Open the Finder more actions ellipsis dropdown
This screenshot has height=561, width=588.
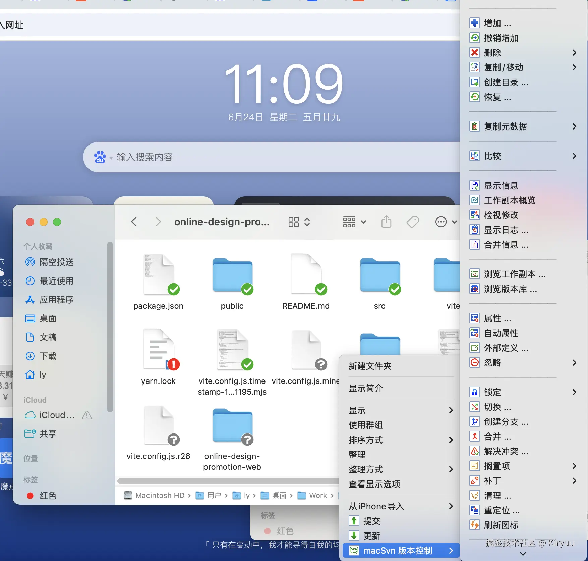coord(446,222)
